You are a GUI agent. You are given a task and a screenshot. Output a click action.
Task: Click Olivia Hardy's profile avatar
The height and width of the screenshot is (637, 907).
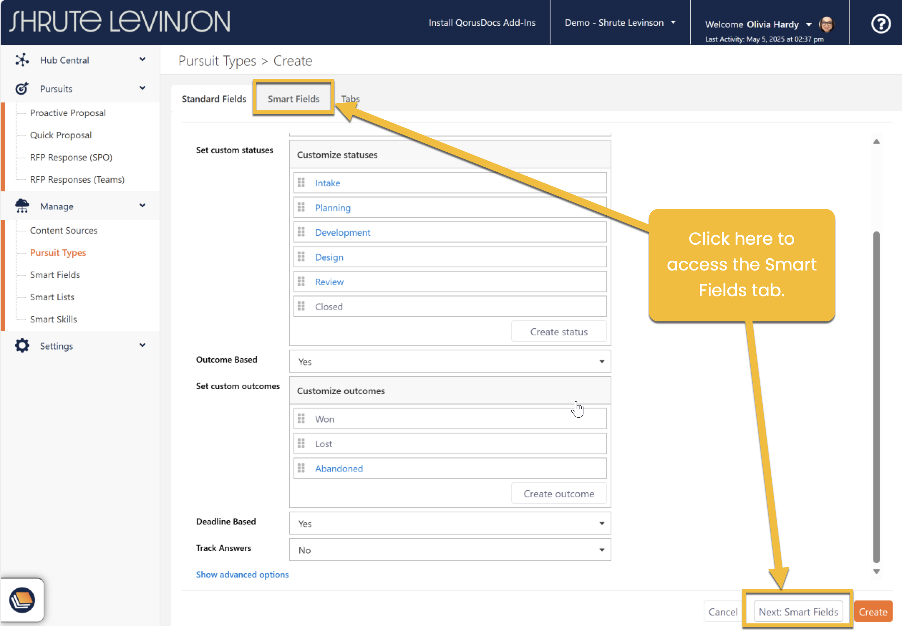pos(826,24)
